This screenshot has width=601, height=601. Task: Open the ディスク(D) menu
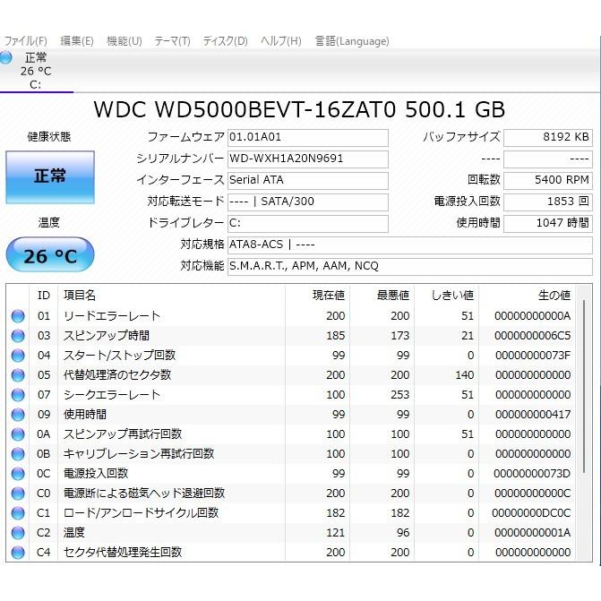click(x=226, y=41)
